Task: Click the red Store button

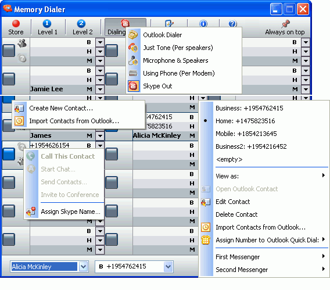Action: (x=16, y=27)
